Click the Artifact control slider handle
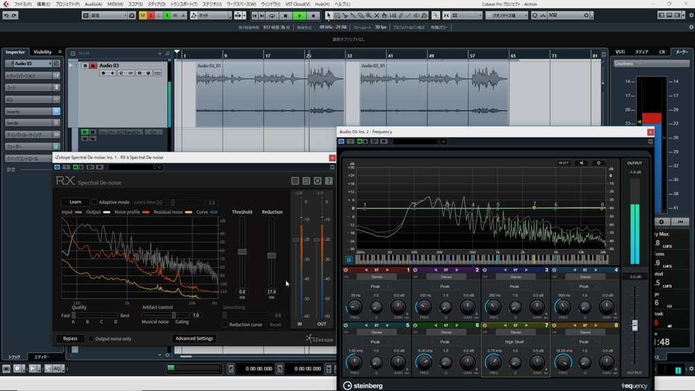Viewport: 695px width, 391px height. [174, 315]
